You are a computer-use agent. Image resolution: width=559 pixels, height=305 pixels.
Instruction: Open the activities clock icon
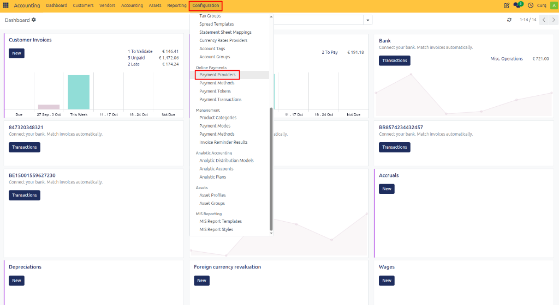click(x=531, y=5)
